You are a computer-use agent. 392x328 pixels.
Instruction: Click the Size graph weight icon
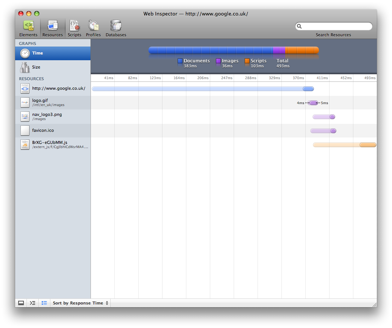(25, 67)
